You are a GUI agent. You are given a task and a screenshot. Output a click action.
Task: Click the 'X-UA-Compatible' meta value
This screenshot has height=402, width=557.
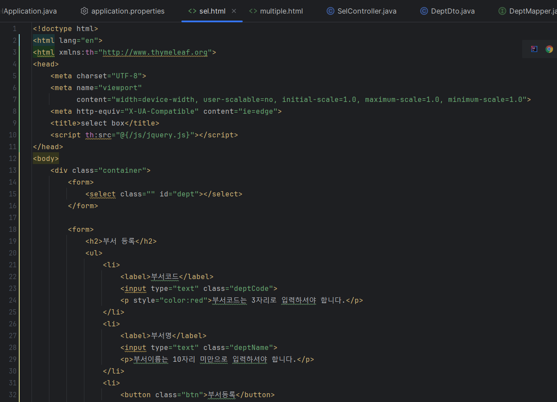click(x=162, y=112)
